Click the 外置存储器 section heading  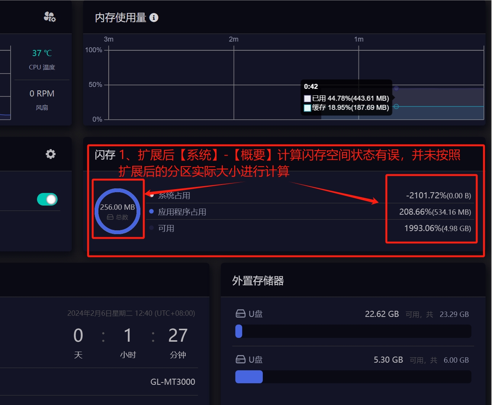click(258, 281)
